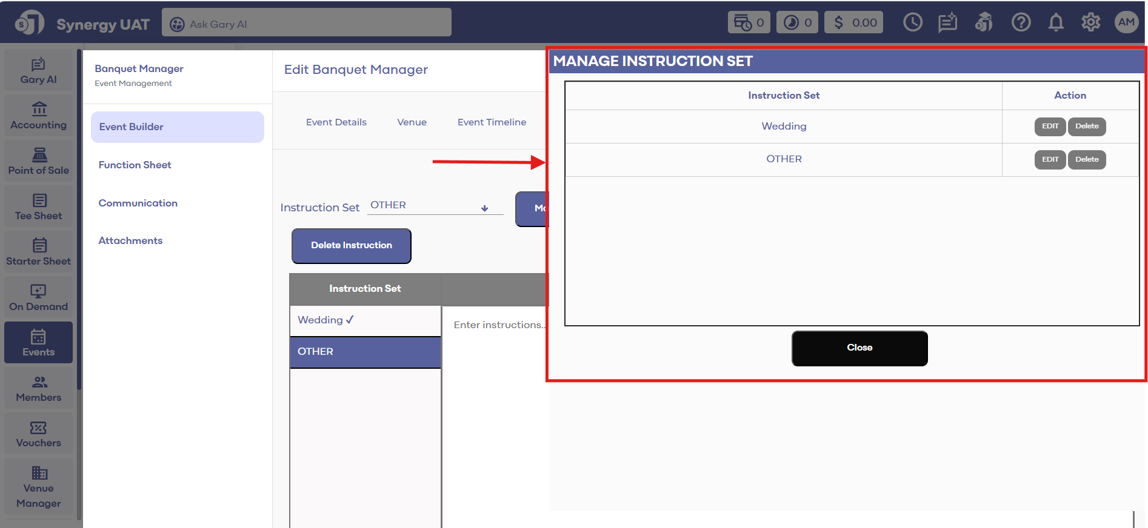Click the Ask Gary AI search field
Image resolution: width=1148 pixels, height=528 pixels.
click(x=307, y=24)
